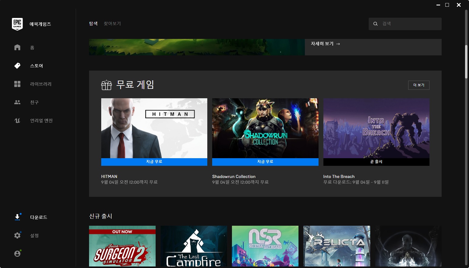Image resolution: width=469 pixels, height=268 pixels.
Task: Click the 더 보기 button
Action: (419, 85)
